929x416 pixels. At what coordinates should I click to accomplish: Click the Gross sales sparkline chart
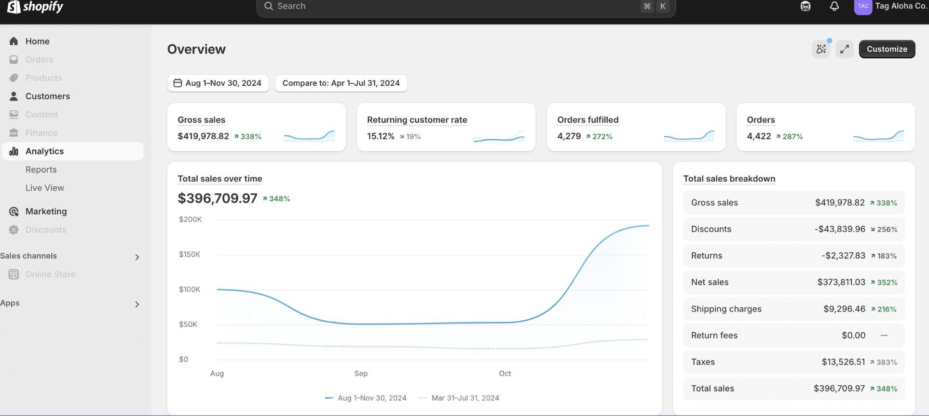coord(309,136)
